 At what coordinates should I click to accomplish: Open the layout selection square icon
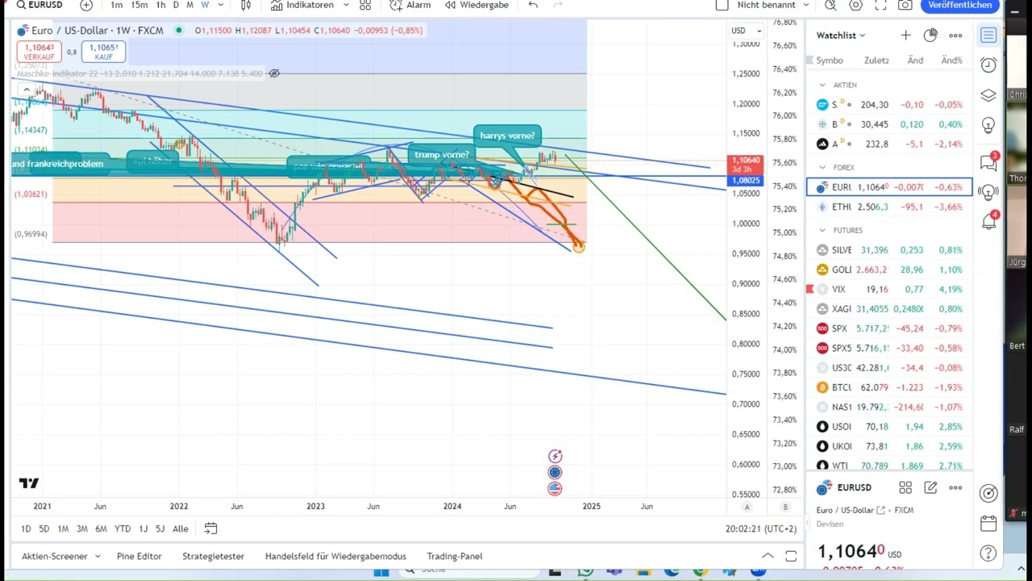pos(722,5)
